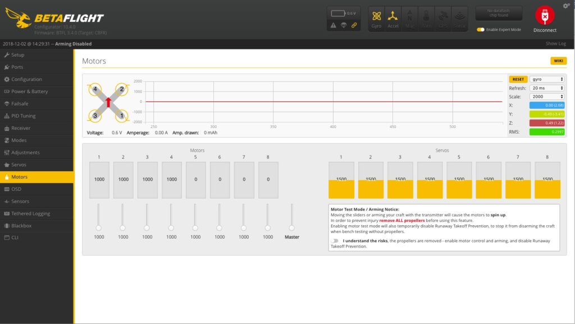Screen dimensions: 575x324
Task: Click the quadcopter motor layout diagram
Action: pos(108,102)
